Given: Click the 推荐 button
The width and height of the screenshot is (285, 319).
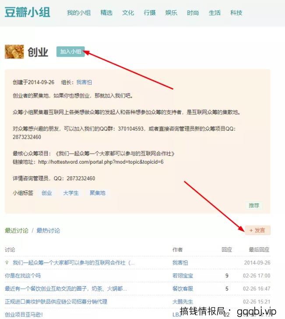Looking at the screenshot, I should pos(254,206).
